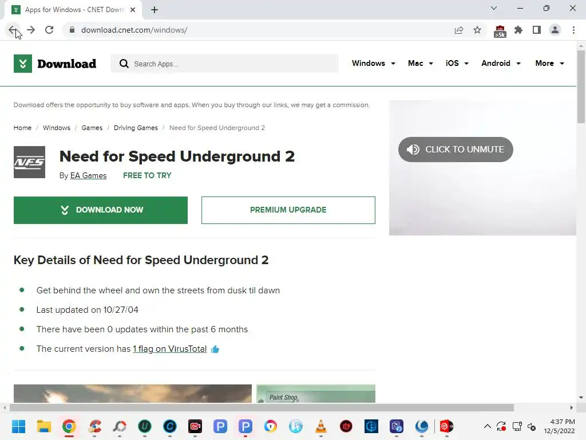Open the screen recorder taskbar icon
This screenshot has height=440, width=586.
(x=195, y=426)
